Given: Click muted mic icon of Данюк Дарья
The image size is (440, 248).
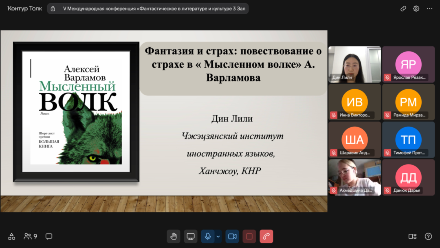Looking at the screenshot, I should [x=387, y=190].
